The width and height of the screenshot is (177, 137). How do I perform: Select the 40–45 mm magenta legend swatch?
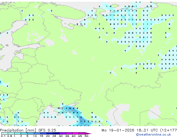[76, 133]
